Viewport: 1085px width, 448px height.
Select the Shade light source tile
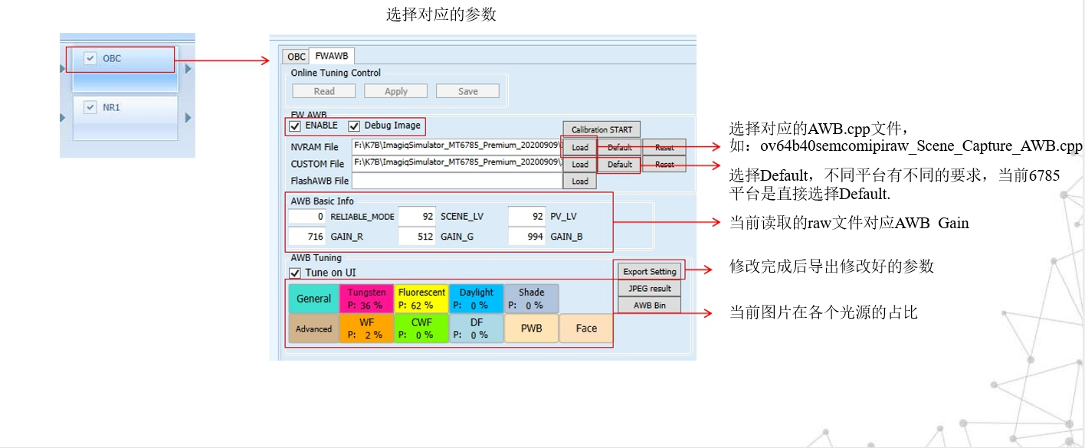531,298
